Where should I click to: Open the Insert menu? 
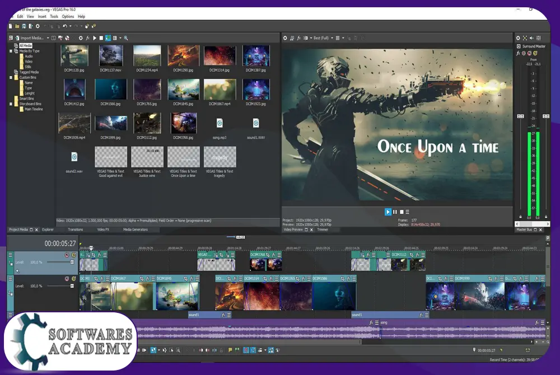(42, 16)
